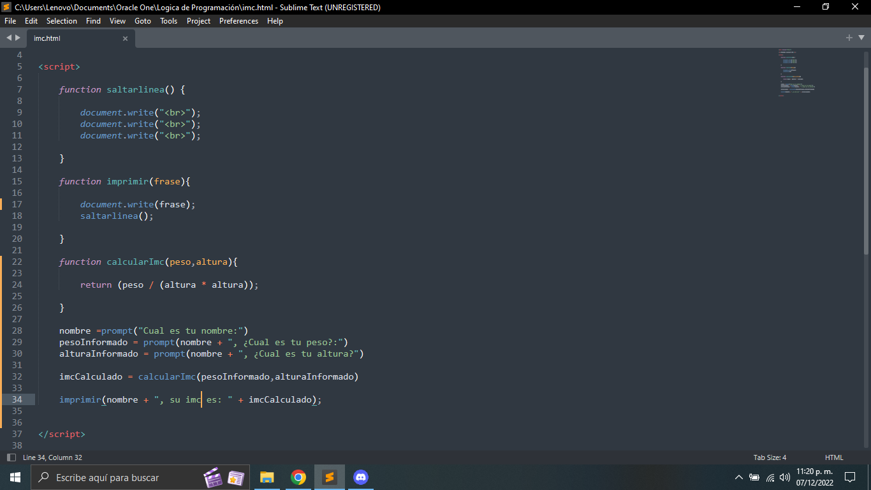871x490 pixels.
Task: Click the saltarlinea function name on line 7
Action: (135, 89)
